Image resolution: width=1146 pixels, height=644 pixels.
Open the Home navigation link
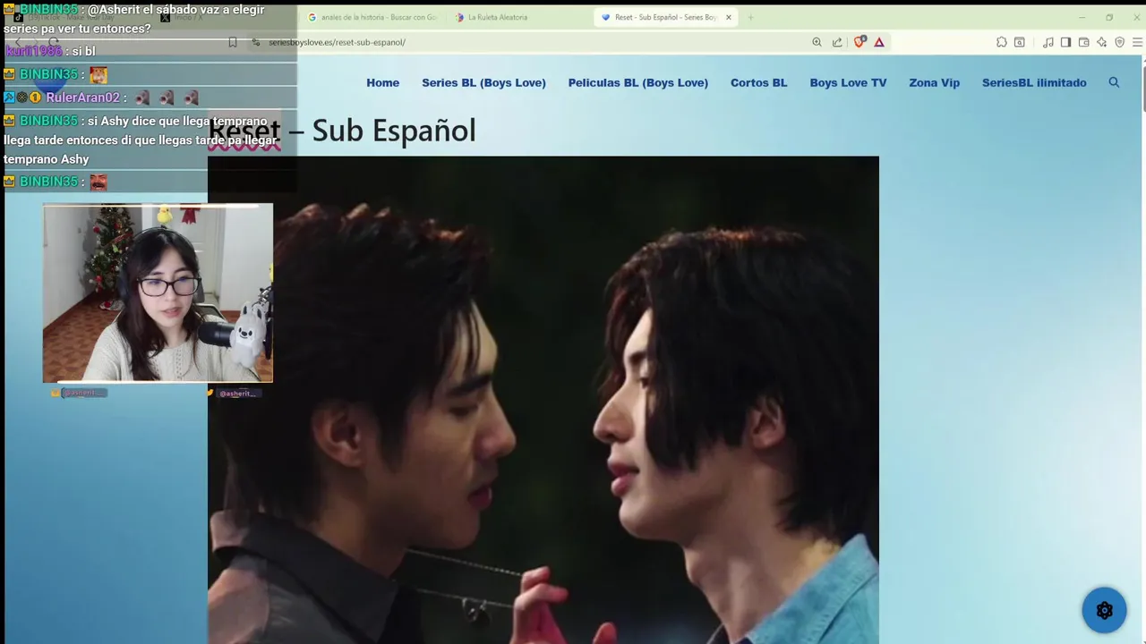pyautogui.click(x=383, y=82)
